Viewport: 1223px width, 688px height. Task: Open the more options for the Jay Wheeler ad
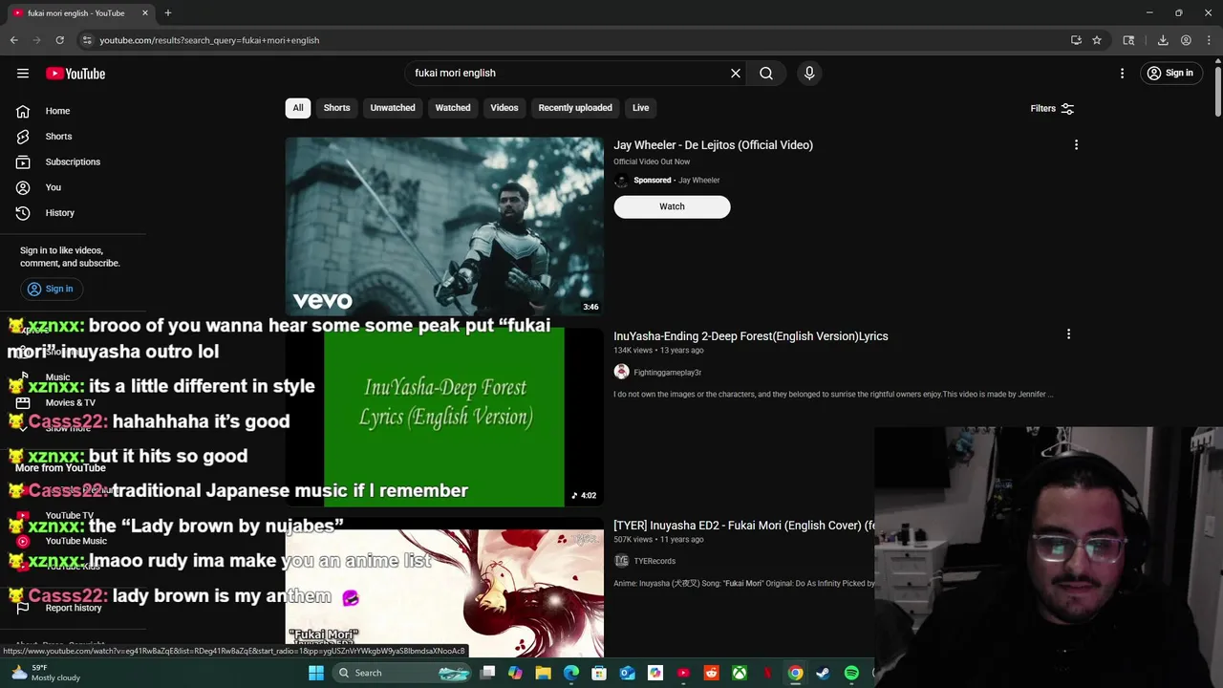click(1076, 145)
